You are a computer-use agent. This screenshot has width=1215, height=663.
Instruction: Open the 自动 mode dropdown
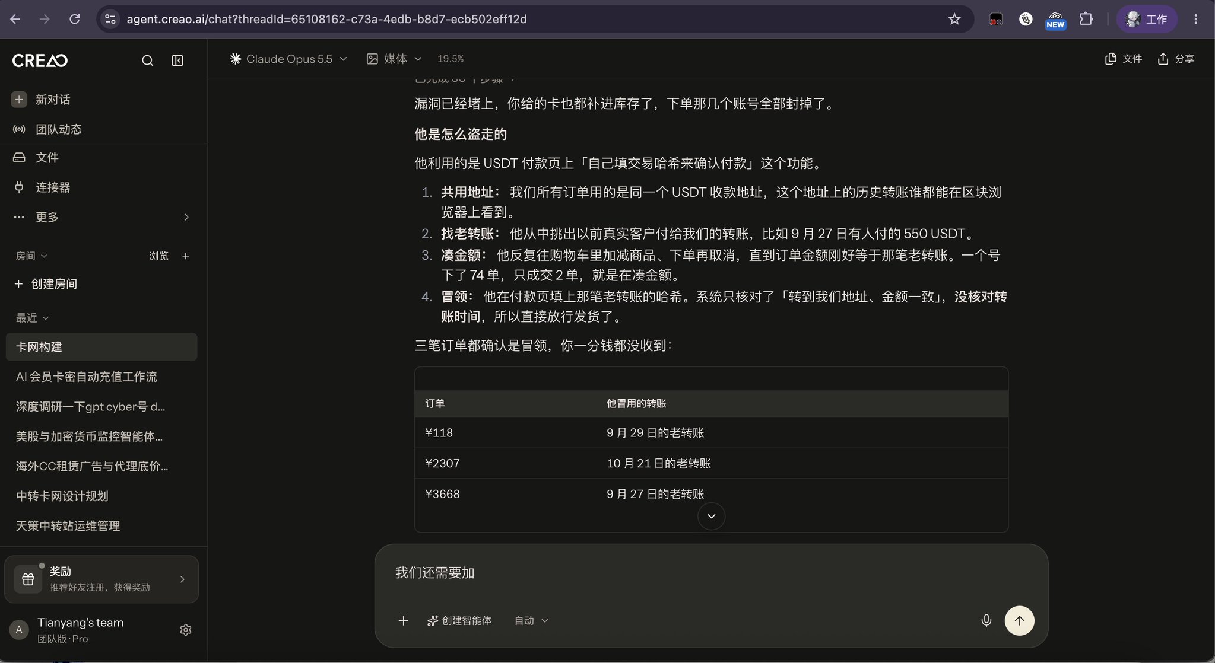[x=531, y=620]
